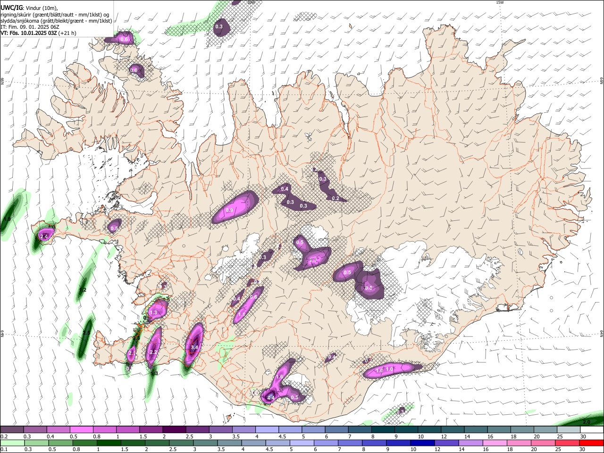The height and width of the screenshot is (453, 604).
Task: Click the 2.2 snowfall value on Reykjanes
Action: (153, 352)
